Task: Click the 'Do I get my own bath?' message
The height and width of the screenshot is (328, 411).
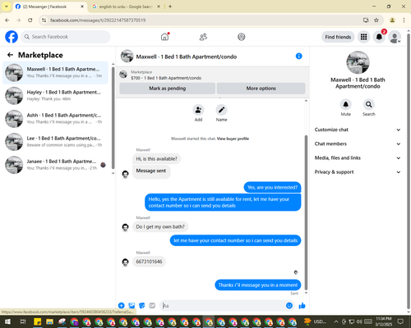Action: [160, 226]
